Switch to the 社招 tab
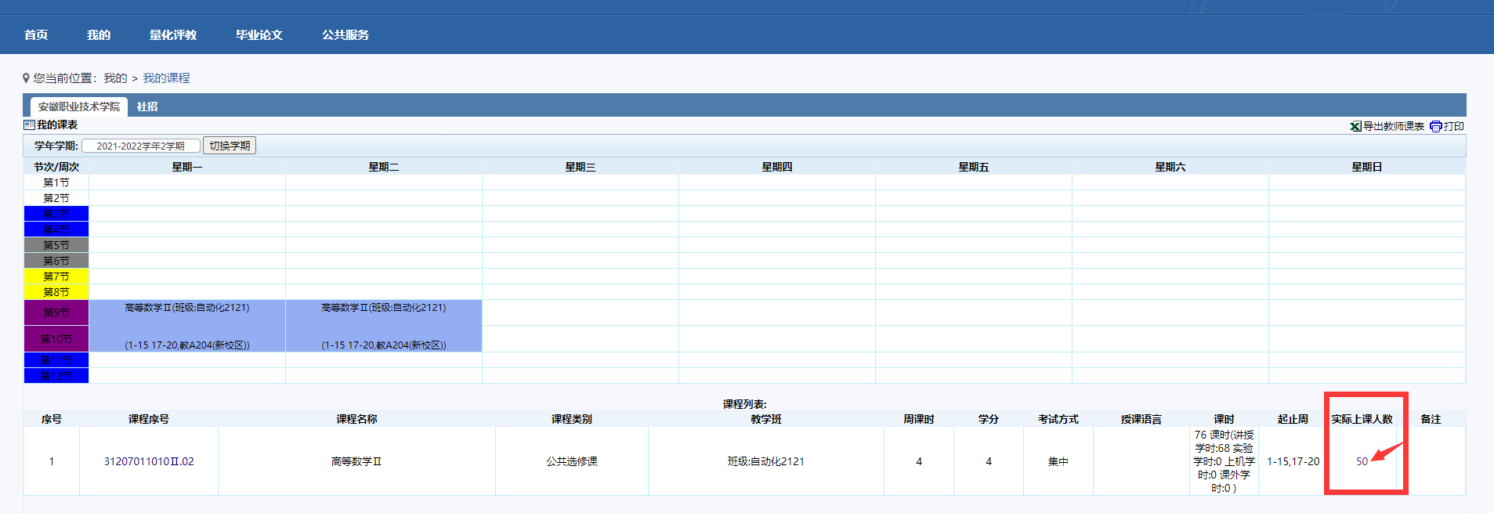The width and height of the screenshot is (1494, 513). [x=147, y=107]
